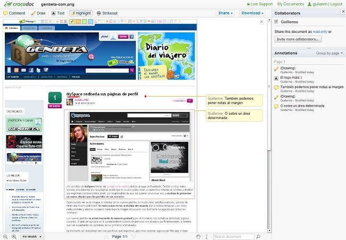This screenshot has width=346, height=240.
Task: Pick the orange highlight color
Action: pyautogui.click(x=78, y=22)
